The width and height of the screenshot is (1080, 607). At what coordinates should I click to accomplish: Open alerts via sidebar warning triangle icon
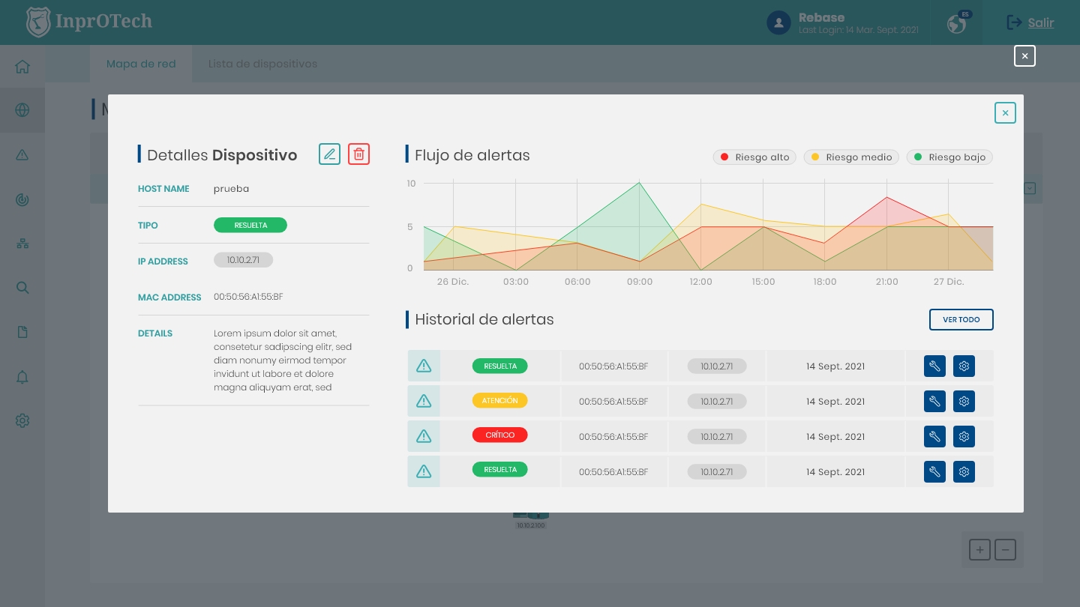point(22,155)
